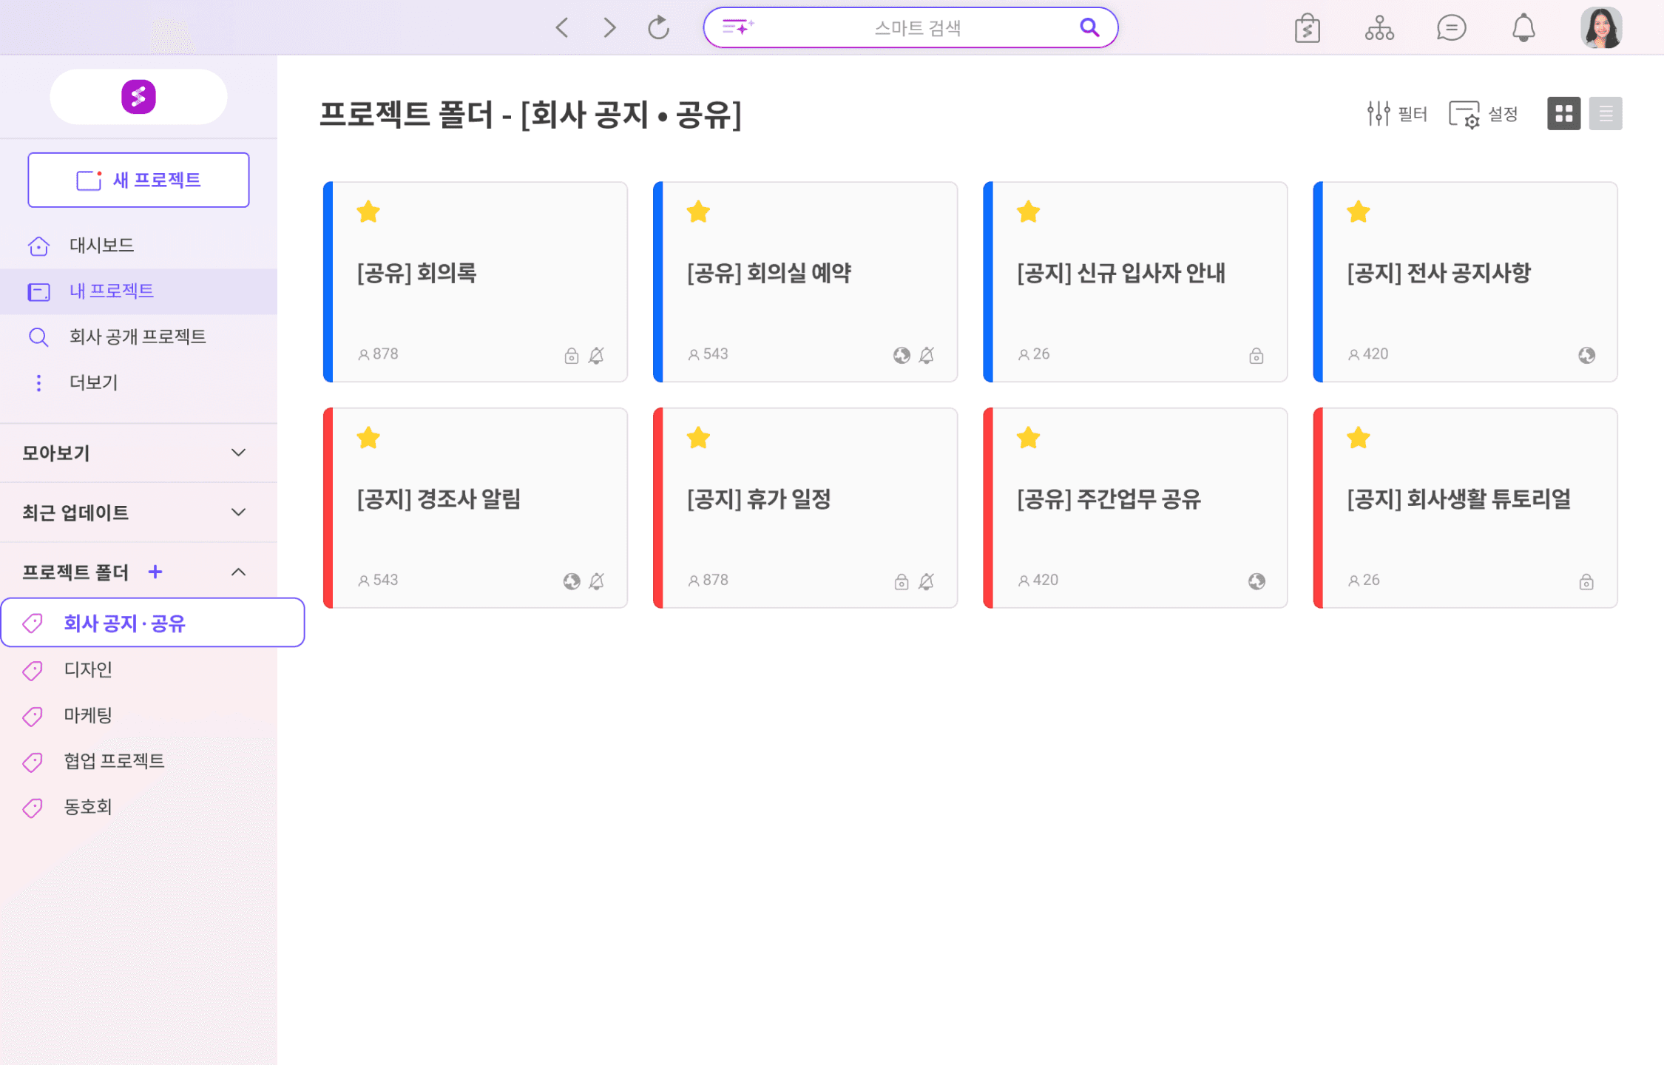Viewport: 1664px width, 1065px height.
Task: Click the 새 프로젝트 button
Action: 138,180
